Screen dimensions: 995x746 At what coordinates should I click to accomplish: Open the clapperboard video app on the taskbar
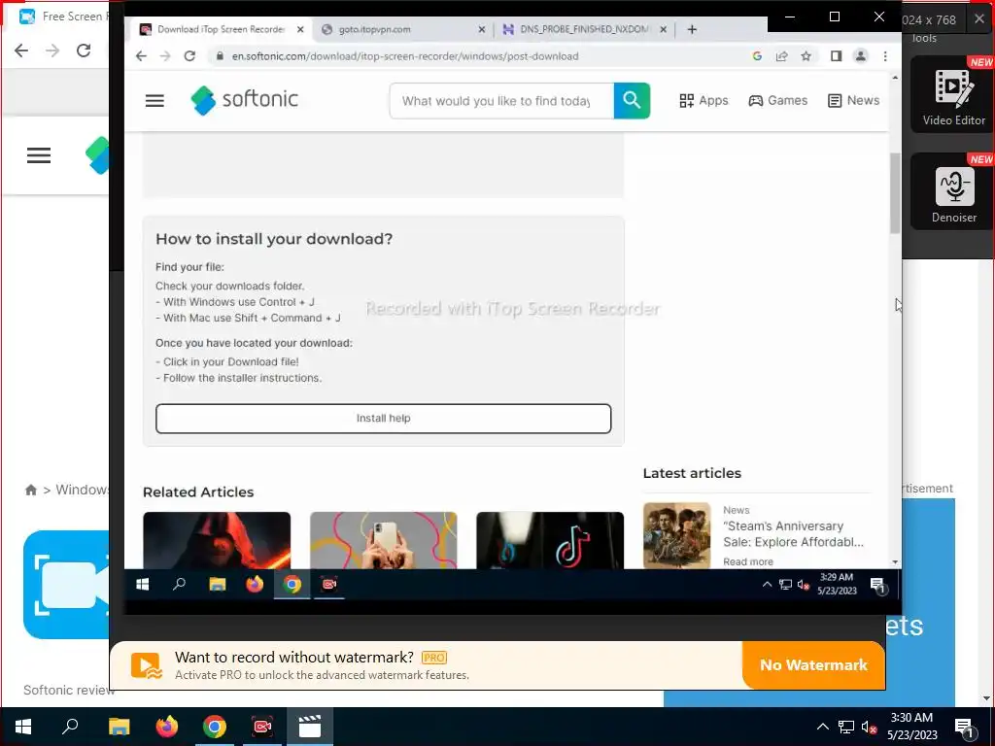tap(310, 727)
